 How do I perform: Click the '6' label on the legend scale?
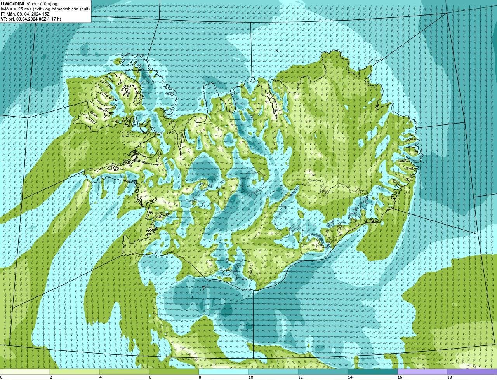pos(150,377)
